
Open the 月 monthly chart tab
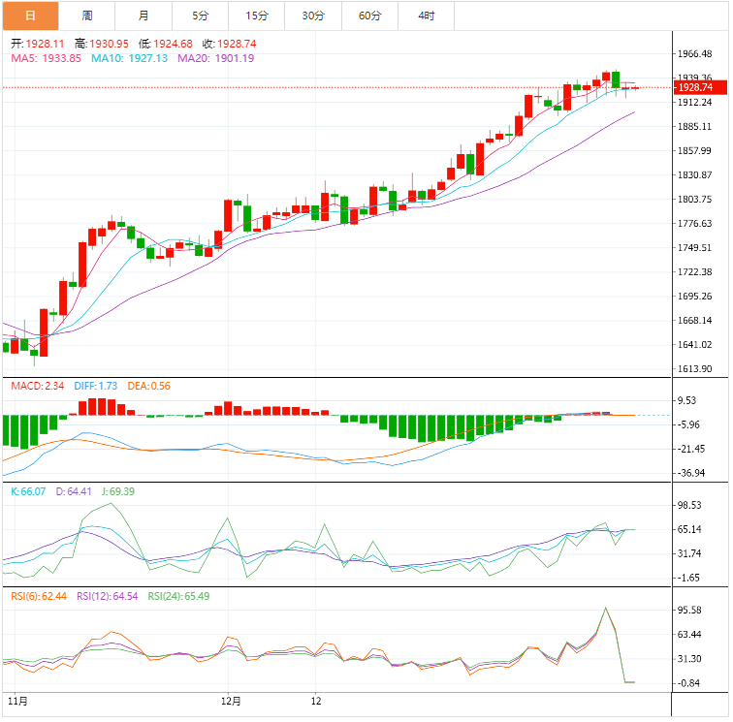tap(143, 16)
